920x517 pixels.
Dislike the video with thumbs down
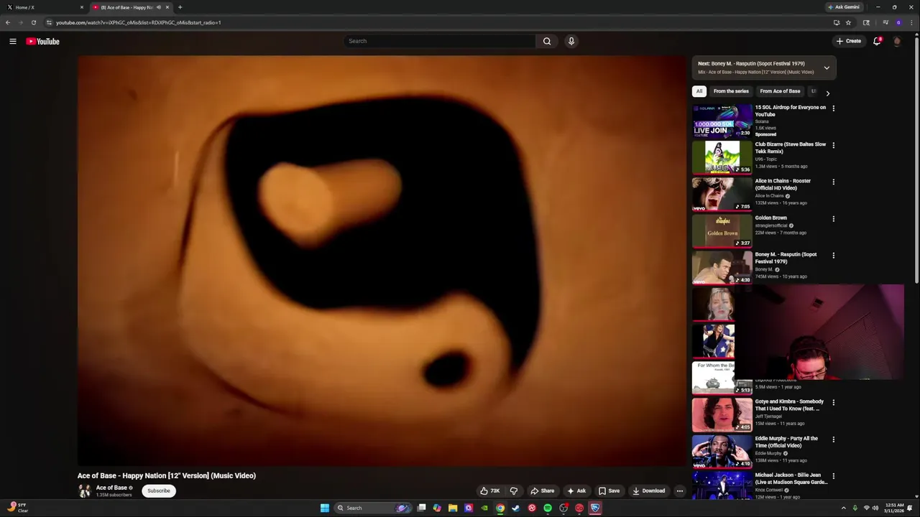click(514, 491)
